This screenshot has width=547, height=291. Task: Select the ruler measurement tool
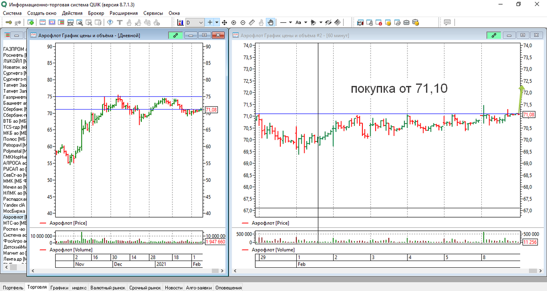click(252, 22)
